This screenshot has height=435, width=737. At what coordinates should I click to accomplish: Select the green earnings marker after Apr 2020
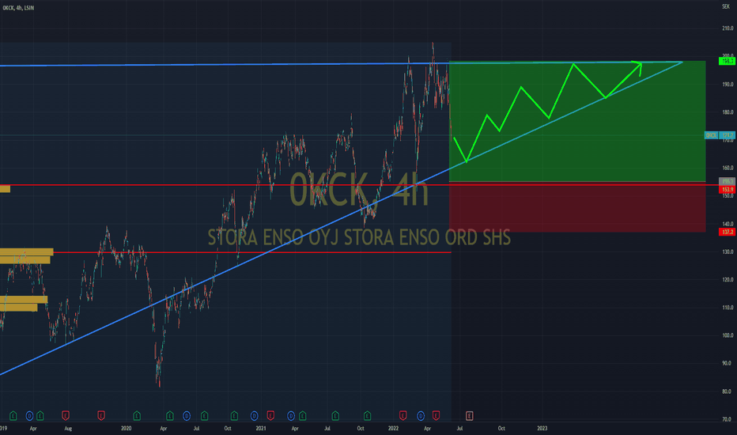pos(170,416)
